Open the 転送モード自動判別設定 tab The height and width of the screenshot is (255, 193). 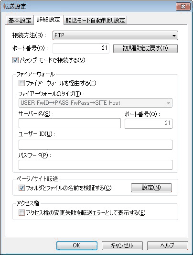point(95,21)
